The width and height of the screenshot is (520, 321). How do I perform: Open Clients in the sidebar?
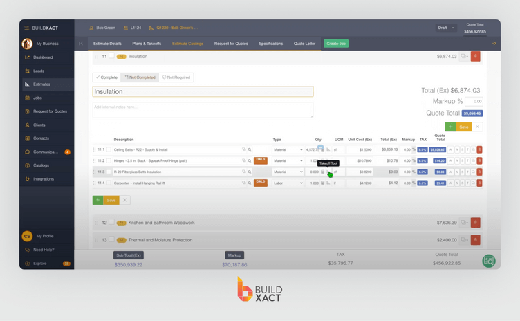39,125
